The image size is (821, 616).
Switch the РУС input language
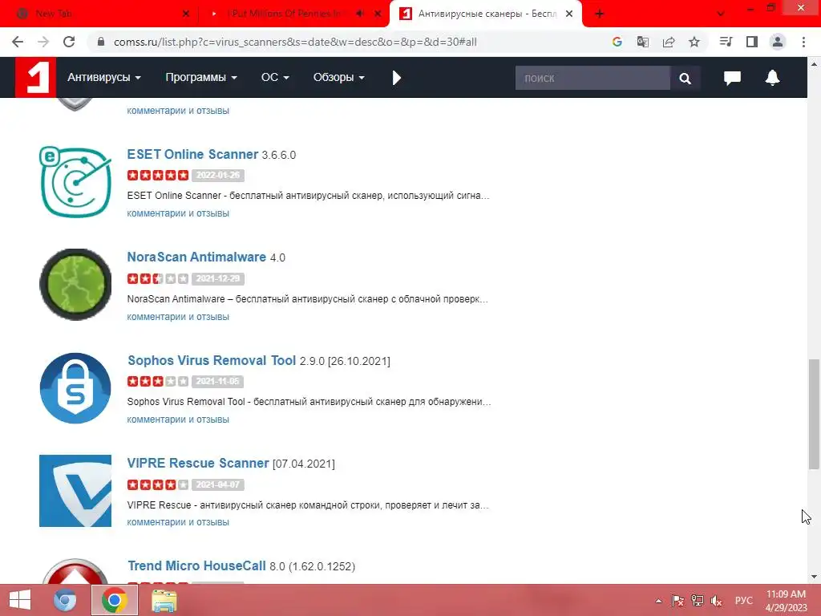click(x=743, y=601)
